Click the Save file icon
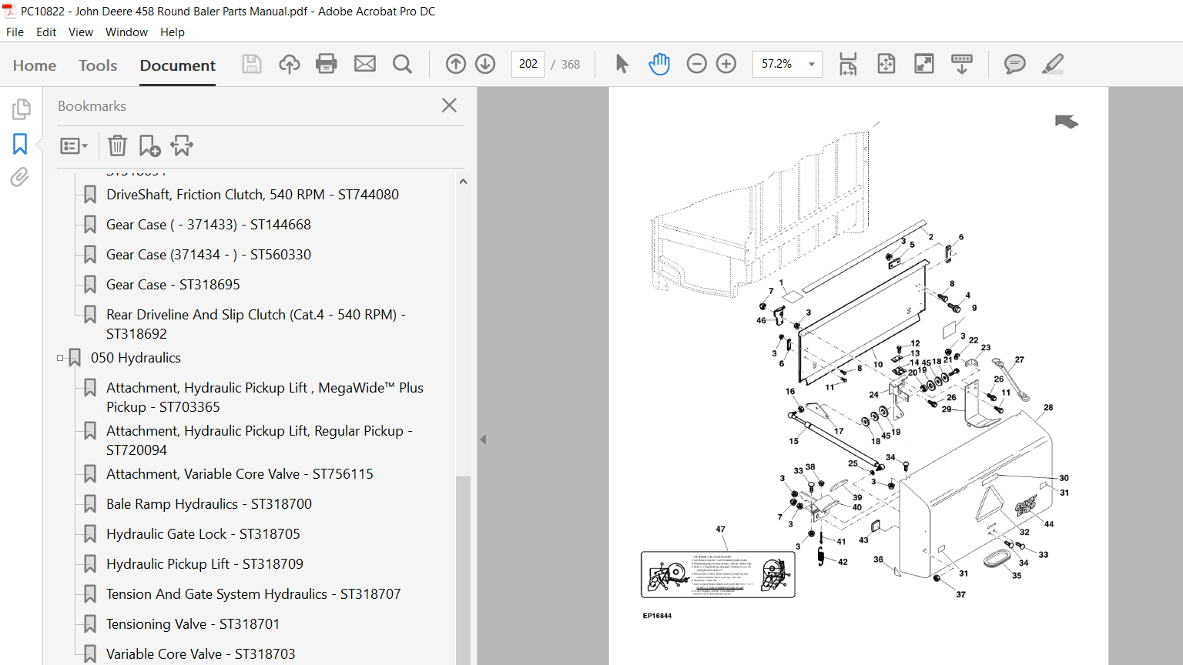The height and width of the screenshot is (665, 1183). [x=252, y=64]
